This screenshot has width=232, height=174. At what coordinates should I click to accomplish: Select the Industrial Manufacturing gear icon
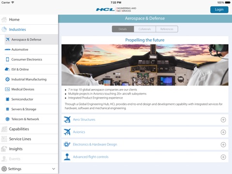click(x=7, y=79)
